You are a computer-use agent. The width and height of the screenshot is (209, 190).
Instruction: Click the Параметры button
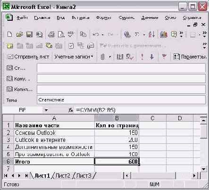pyautogui.click(x=190, y=57)
